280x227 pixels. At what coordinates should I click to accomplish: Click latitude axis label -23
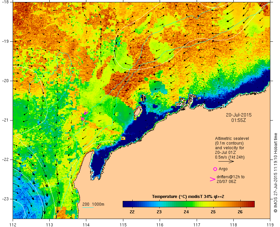click(x=5, y=199)
